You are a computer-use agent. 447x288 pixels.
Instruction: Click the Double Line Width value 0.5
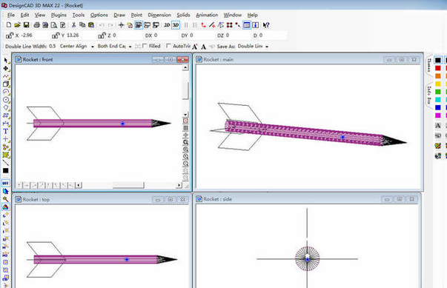52,46
